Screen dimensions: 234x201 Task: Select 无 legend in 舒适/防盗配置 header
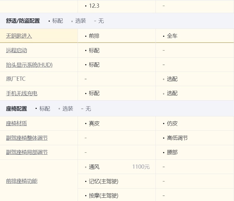(101, 21)
